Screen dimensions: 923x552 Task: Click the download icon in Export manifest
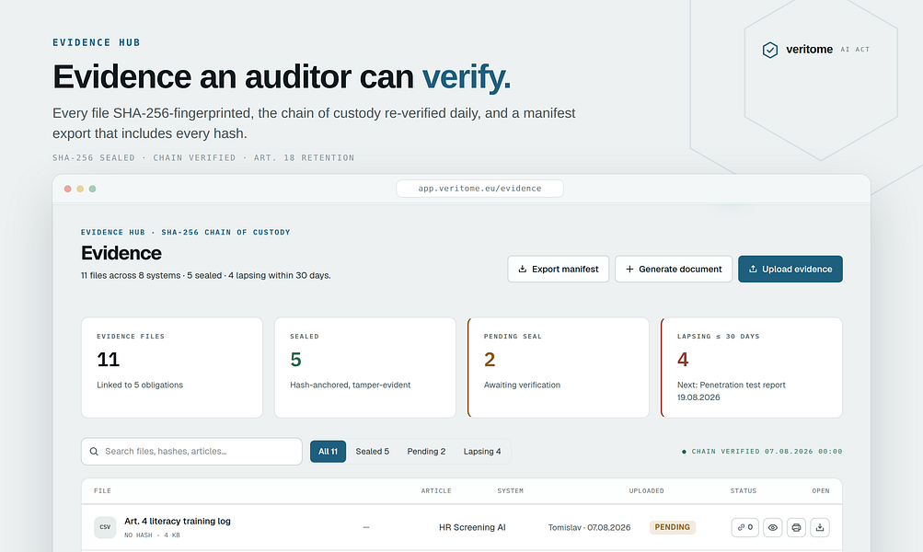click(522, 269)
